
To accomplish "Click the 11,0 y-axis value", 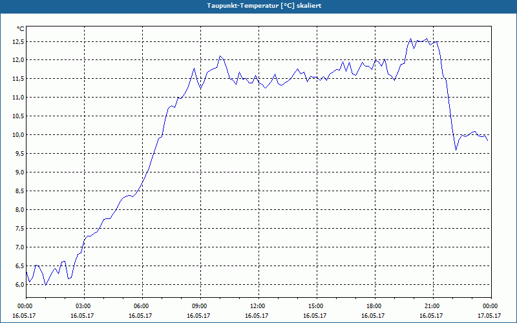I will click(x=18, y=98).
